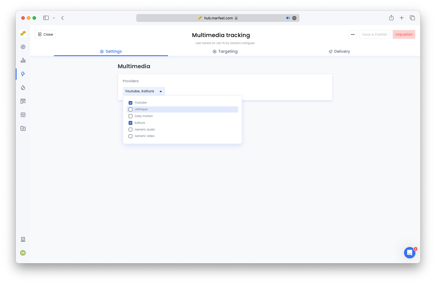The image size is (436, 284).
Task: Open the folder collections icon
Action: (23, 128)
